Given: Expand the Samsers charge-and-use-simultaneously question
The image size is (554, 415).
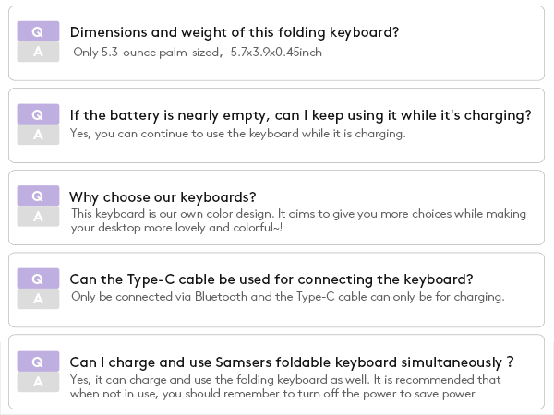Looking at the screenshot, I should pyautogui.click(x=291, y=362).
